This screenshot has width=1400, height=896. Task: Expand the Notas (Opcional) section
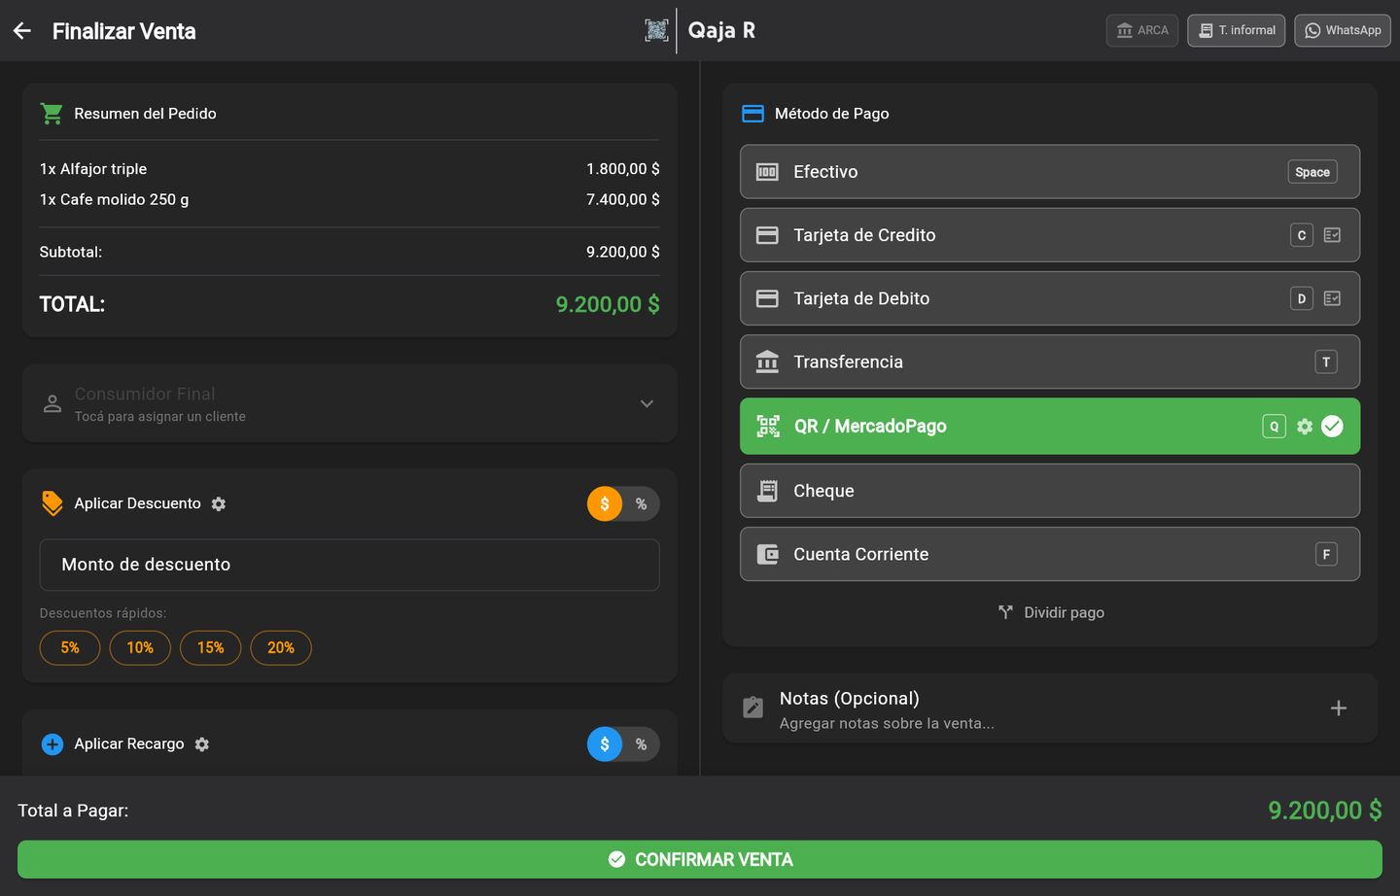(x=1050, y=708)
